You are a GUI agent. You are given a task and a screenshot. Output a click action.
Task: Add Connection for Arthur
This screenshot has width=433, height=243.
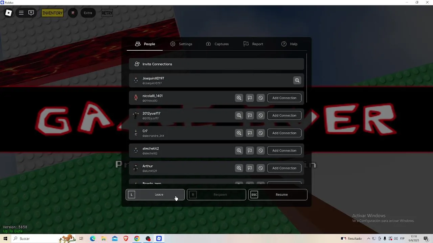284,168
